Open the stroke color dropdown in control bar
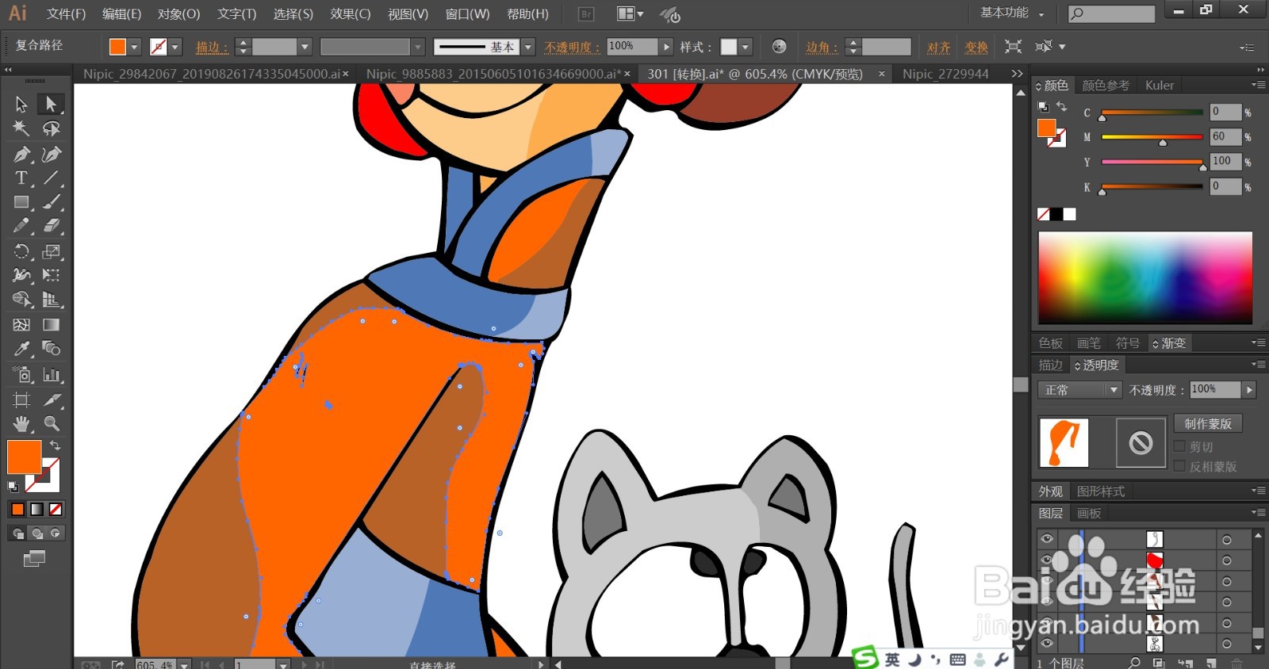The height and width of the screenshot is (669, 1269). [x=175, y=47]
